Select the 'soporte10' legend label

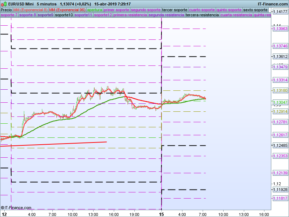coord(64,15)
